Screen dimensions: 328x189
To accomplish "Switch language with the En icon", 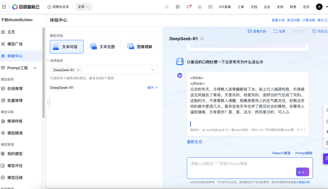I will (210, 7).
